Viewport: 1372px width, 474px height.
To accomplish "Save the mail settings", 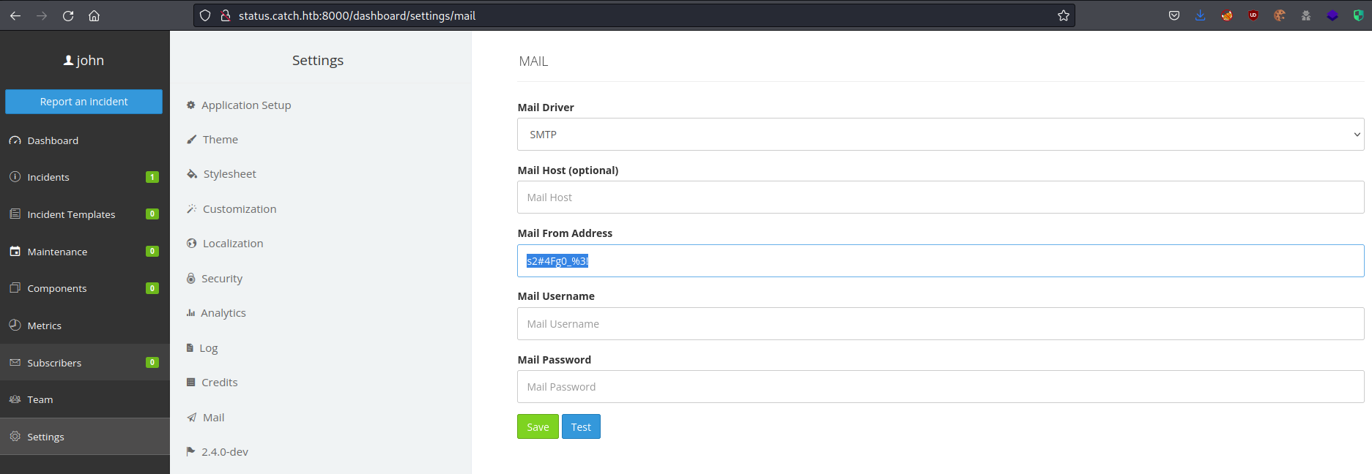I will (538, 427).
